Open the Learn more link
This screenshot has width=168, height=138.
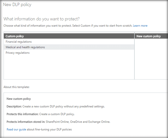(140, 26)
